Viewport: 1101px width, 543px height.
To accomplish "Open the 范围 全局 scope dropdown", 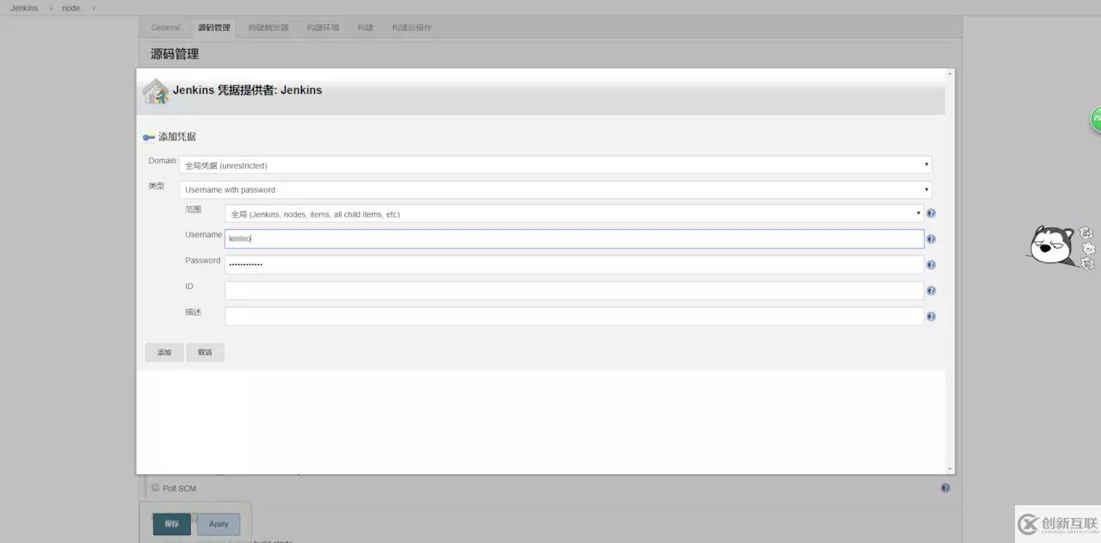I will (x=575, y=213).
